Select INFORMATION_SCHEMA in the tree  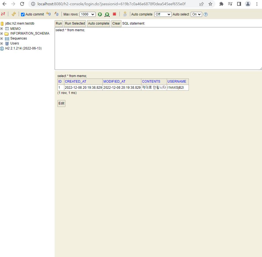[x=30, y=33]
